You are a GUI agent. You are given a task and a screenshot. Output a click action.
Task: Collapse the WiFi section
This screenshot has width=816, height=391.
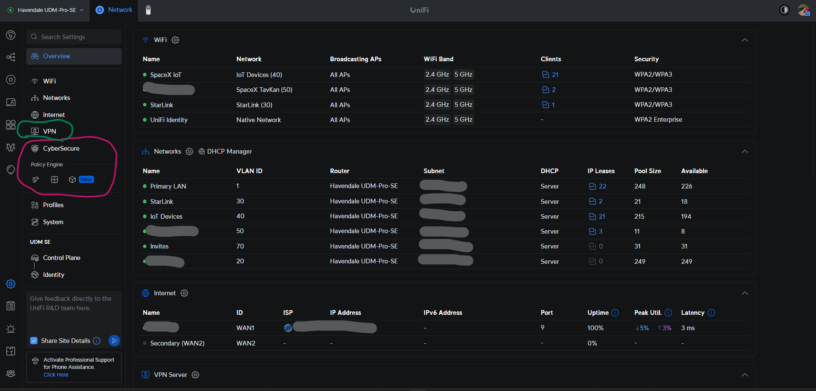click(744, 40)
